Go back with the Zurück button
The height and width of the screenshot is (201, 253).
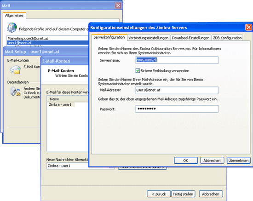click(159, 194)
